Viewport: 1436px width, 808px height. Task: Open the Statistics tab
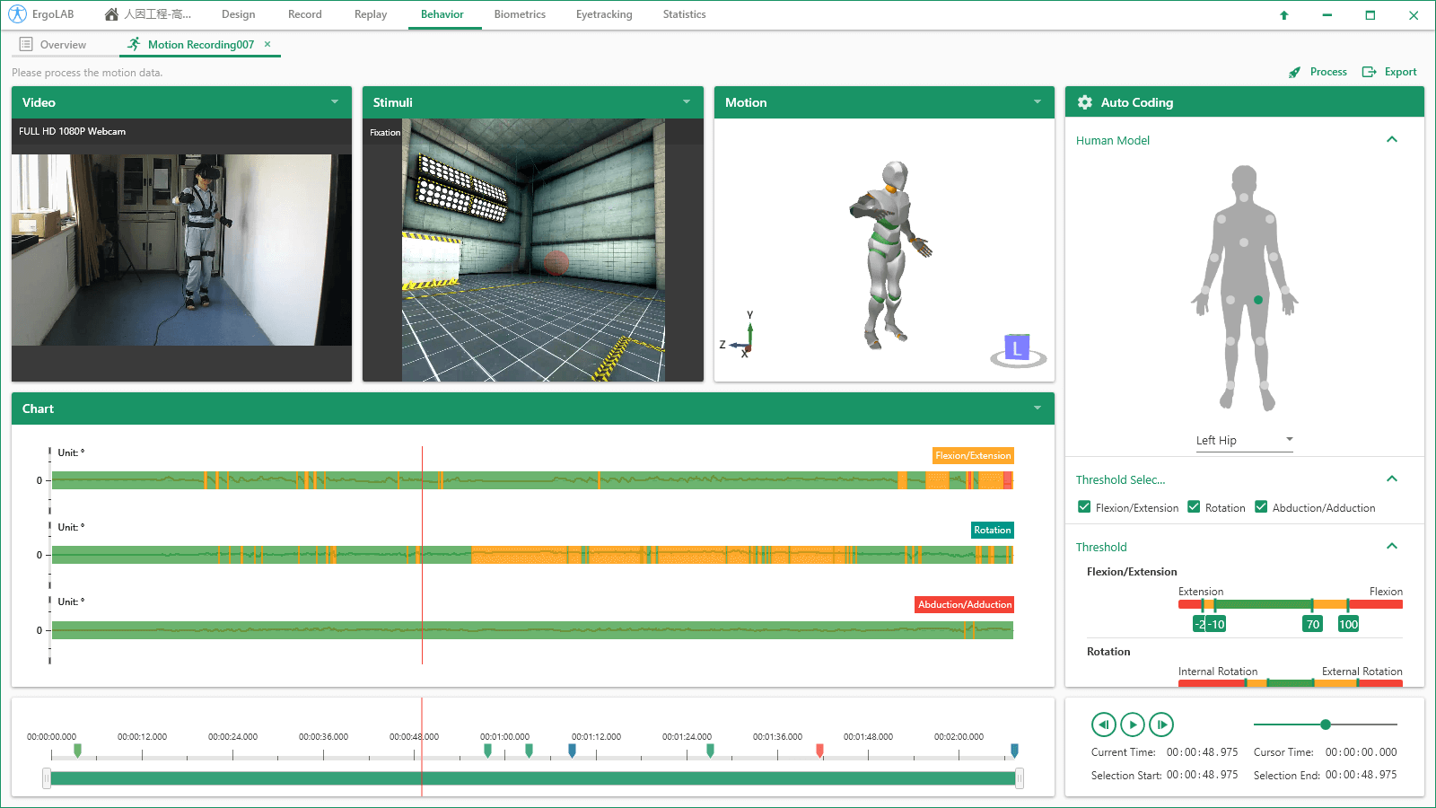684,14
